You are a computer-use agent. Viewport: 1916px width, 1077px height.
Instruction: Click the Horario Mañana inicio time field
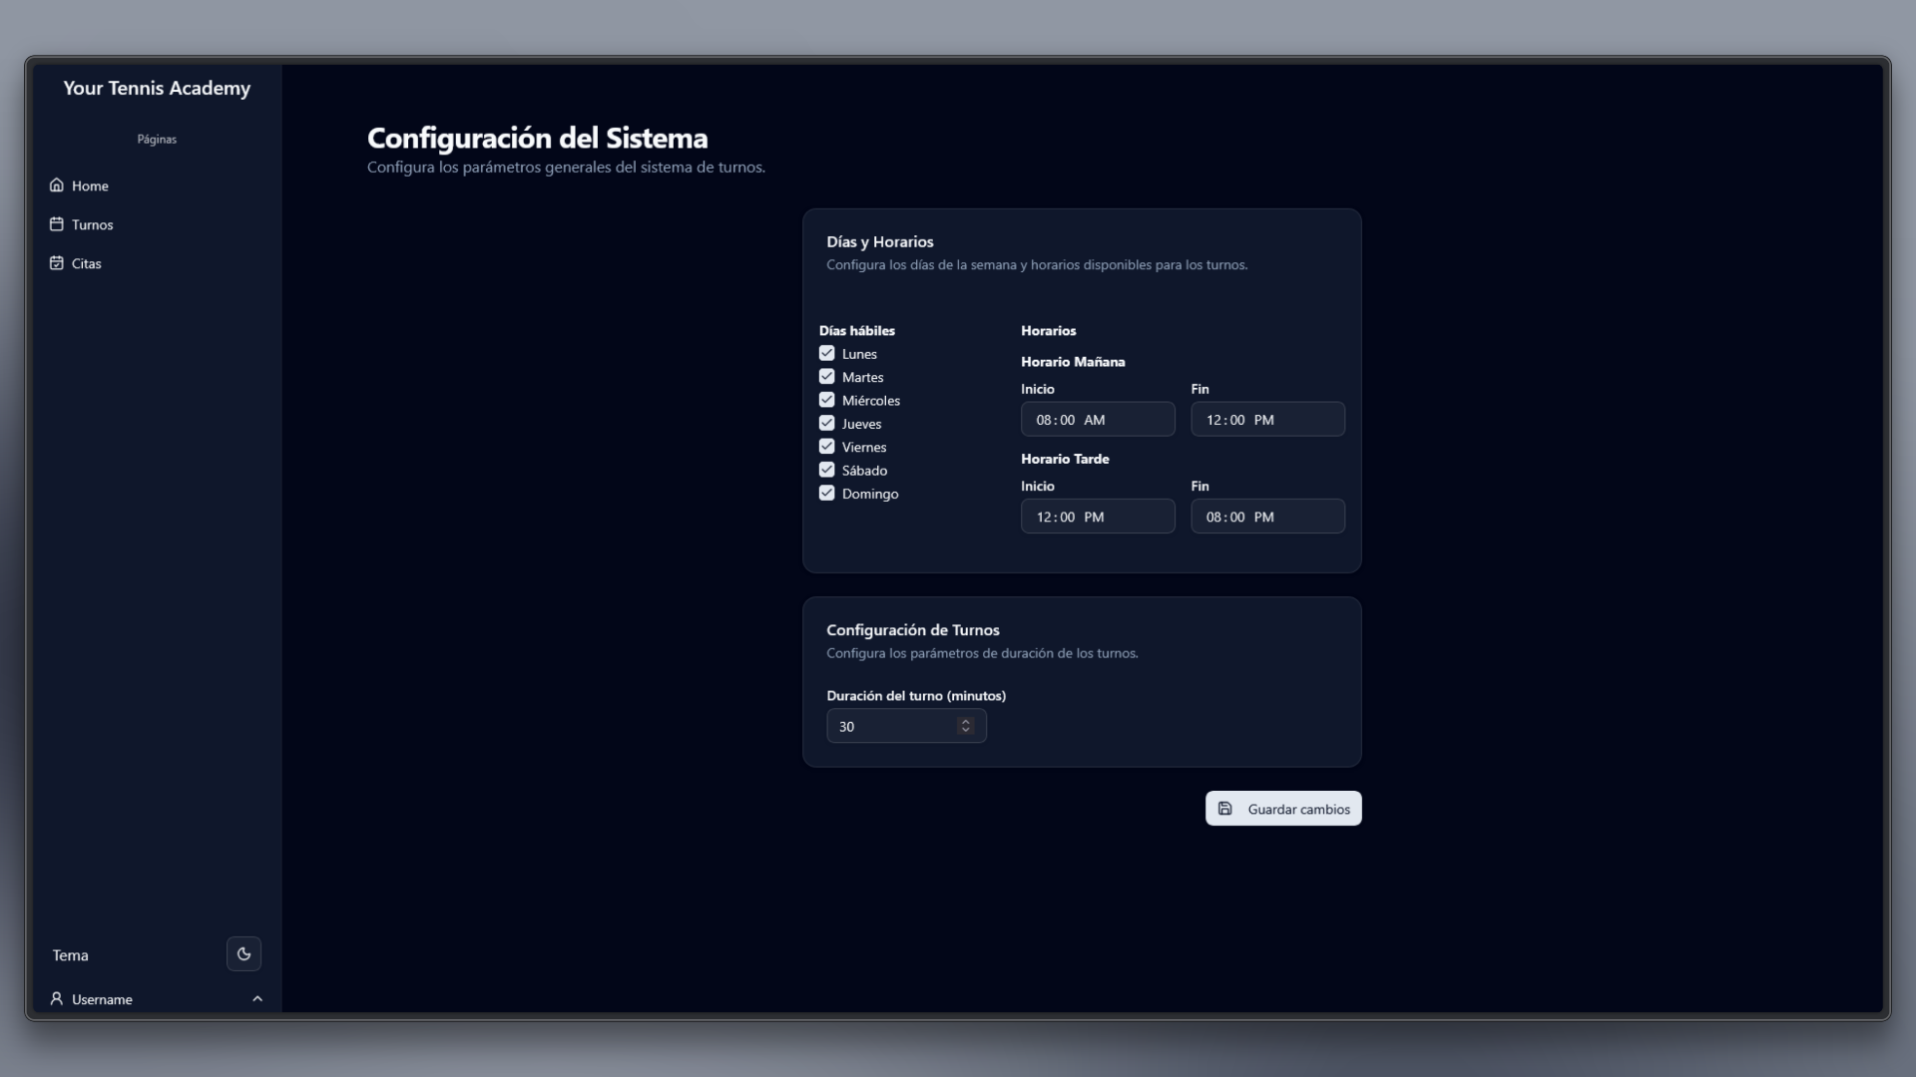click(x=1098, y=419)
